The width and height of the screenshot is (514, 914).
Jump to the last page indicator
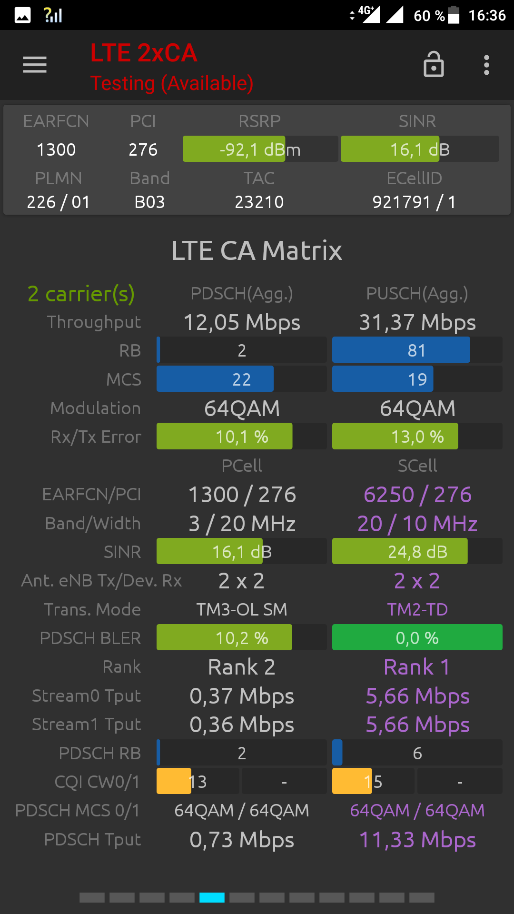tap(422, 898)
